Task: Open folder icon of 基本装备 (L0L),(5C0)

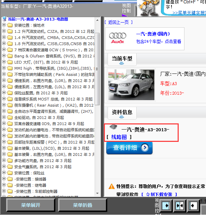Action: tap(10, 148)
